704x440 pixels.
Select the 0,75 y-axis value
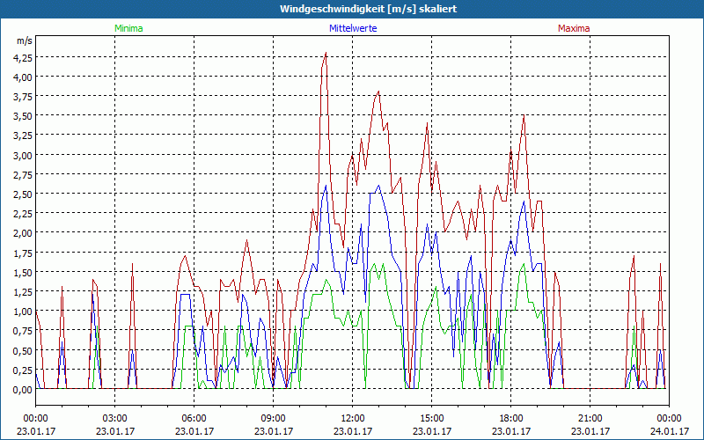(23, 331)
